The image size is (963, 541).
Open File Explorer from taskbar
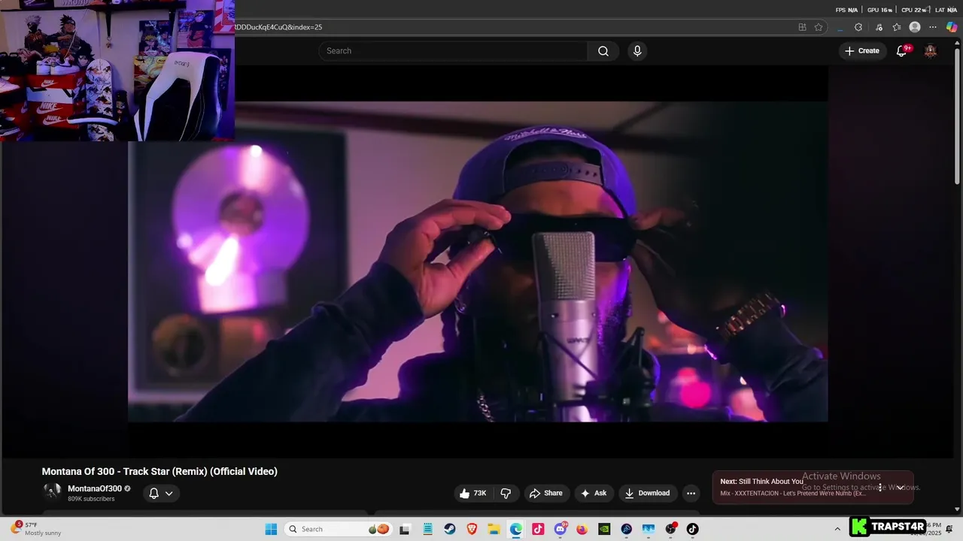pos(494,529)
